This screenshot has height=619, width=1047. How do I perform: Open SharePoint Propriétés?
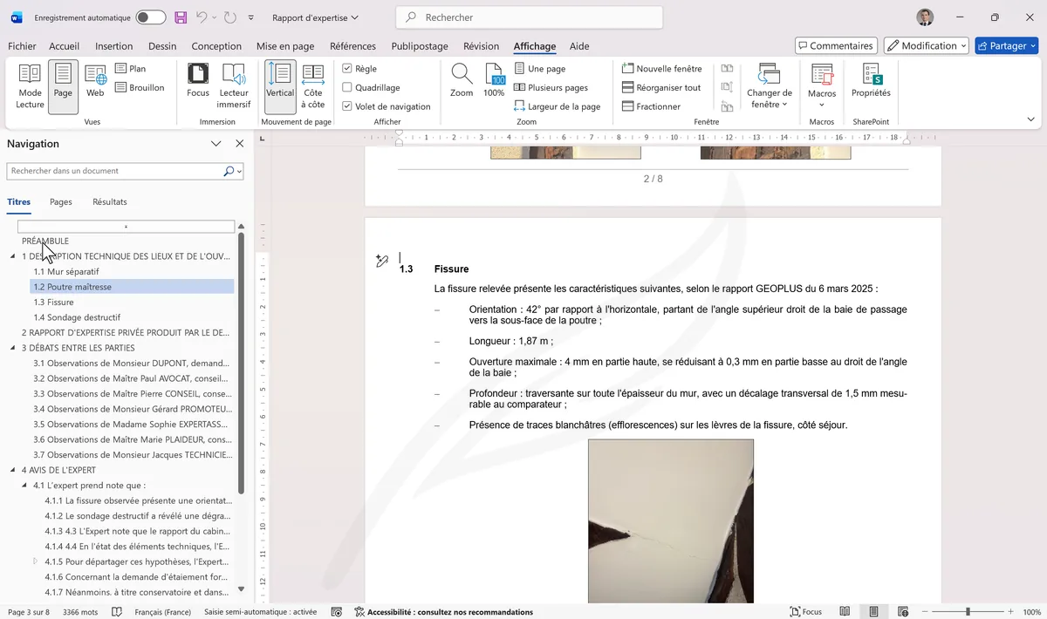click(871, 80)
